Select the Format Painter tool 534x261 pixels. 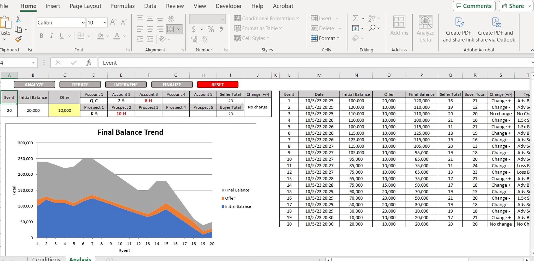[x=18, y=39]
